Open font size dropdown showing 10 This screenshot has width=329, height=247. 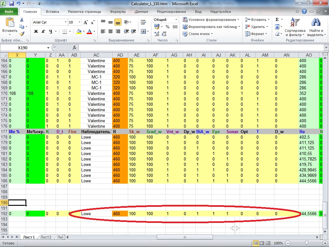point(80,22)
